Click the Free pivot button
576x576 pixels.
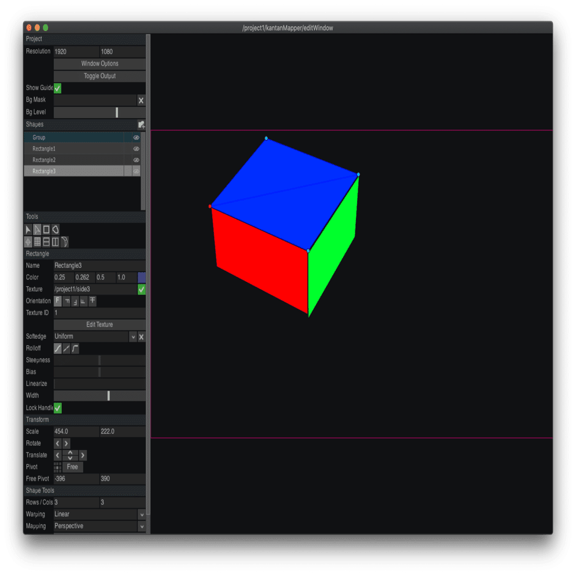click(72, 467)
